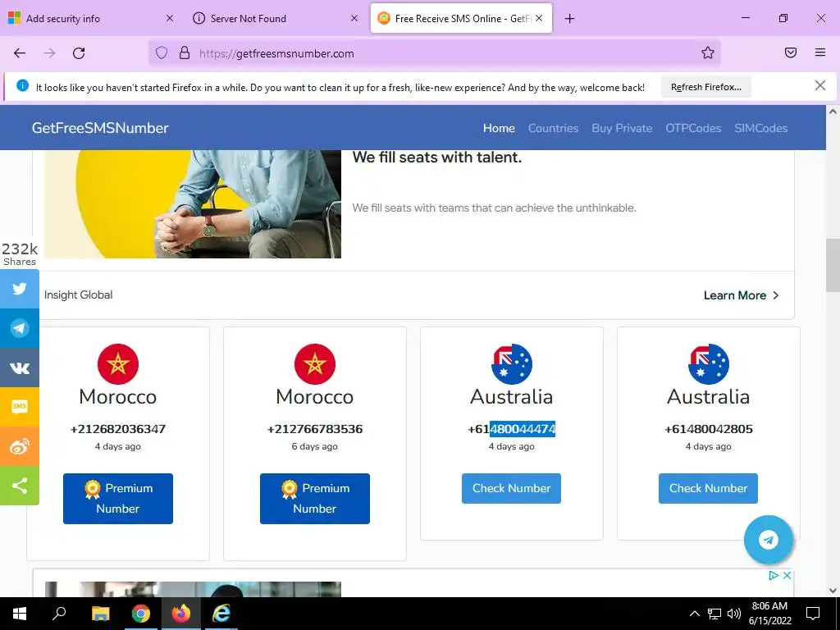
Task: Share on VK from sidebar
Action: point(20,367)
